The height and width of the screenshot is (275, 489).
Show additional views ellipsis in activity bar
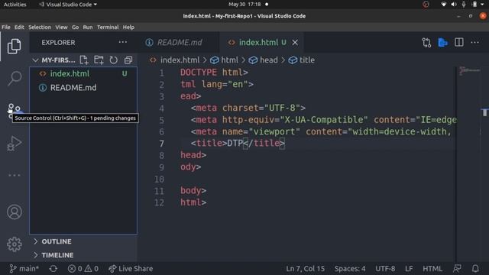[x=15, y=175]
